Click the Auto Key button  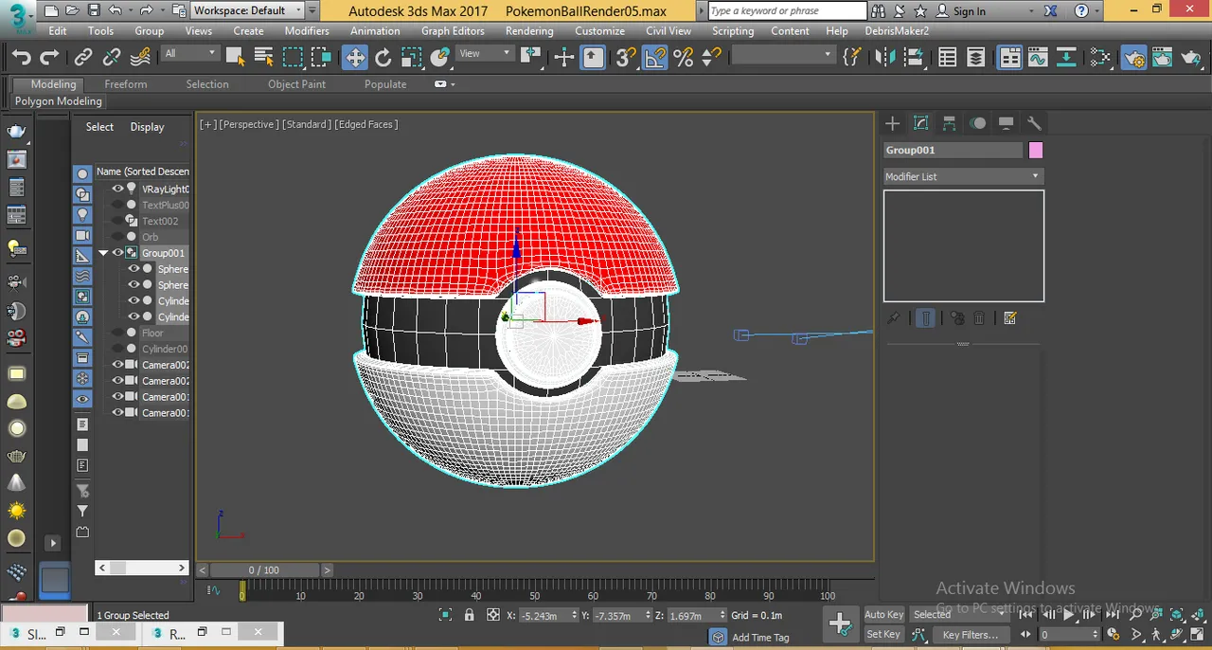pos(883,614)
